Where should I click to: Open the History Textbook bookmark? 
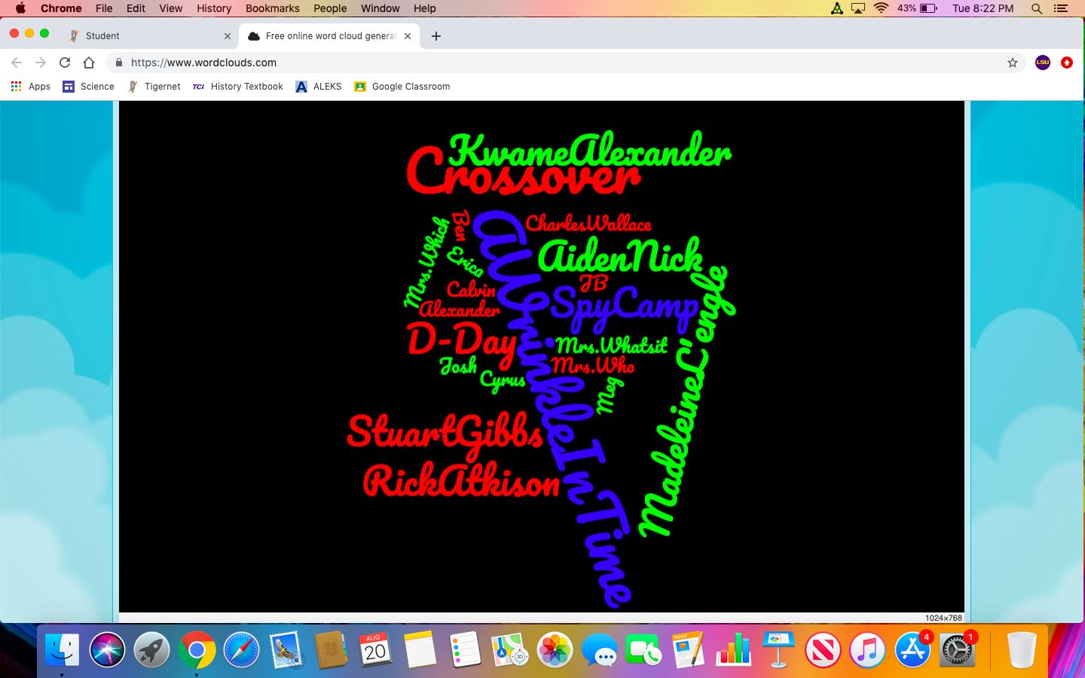[x=238, y=87]
